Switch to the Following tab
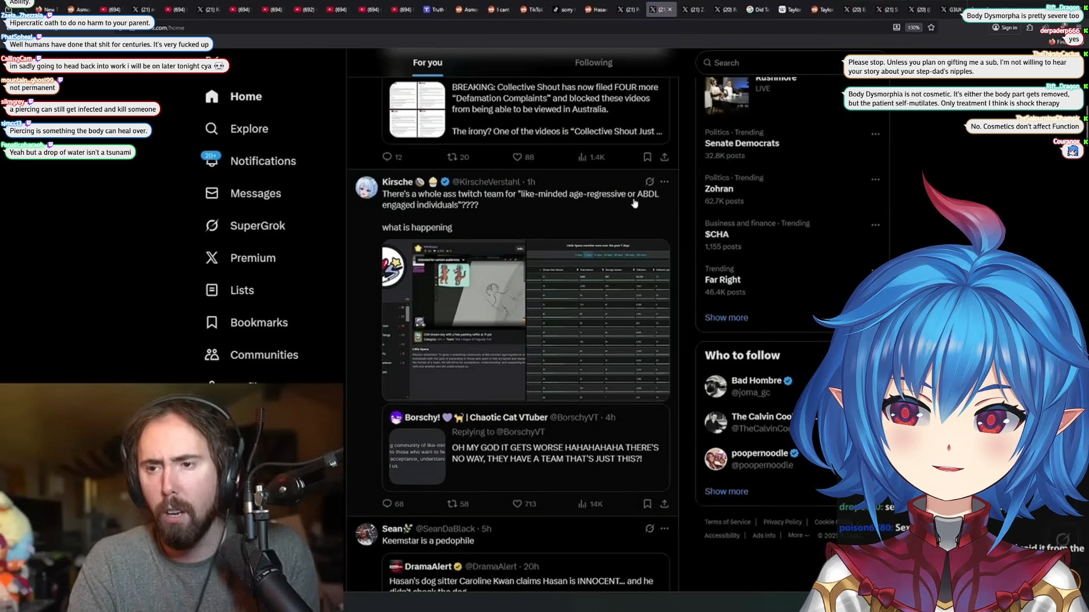The image size is (1089, 612). coord(593,63)
